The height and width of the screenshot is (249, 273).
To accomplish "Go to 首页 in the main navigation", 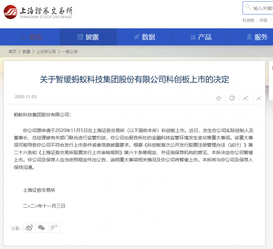I will click(35, 37).
